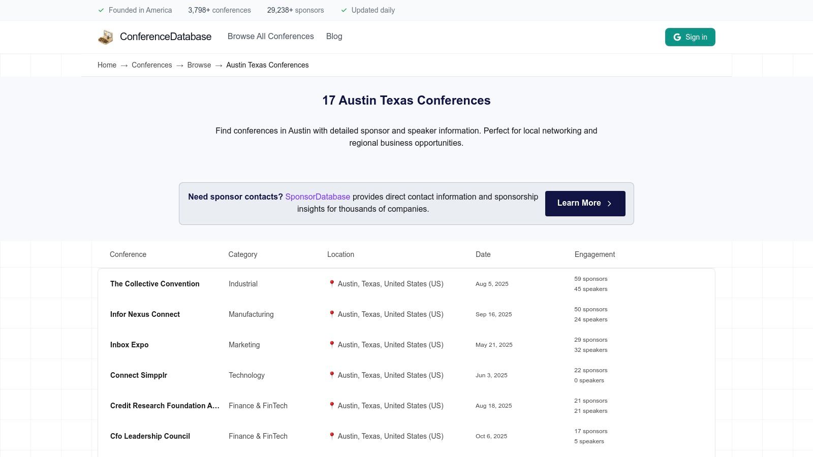Open Browse All Conferences menu item
Image resolution: width=813 pixels, height=457 pixels.
point(270,37)
